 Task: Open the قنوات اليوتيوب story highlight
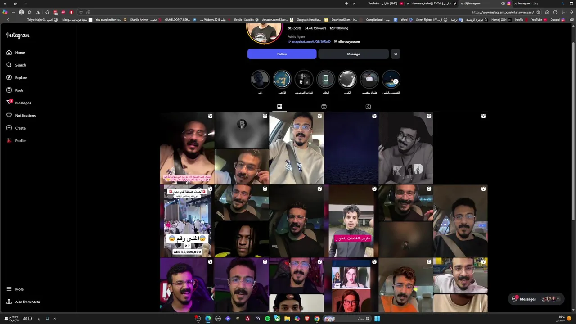304,82
